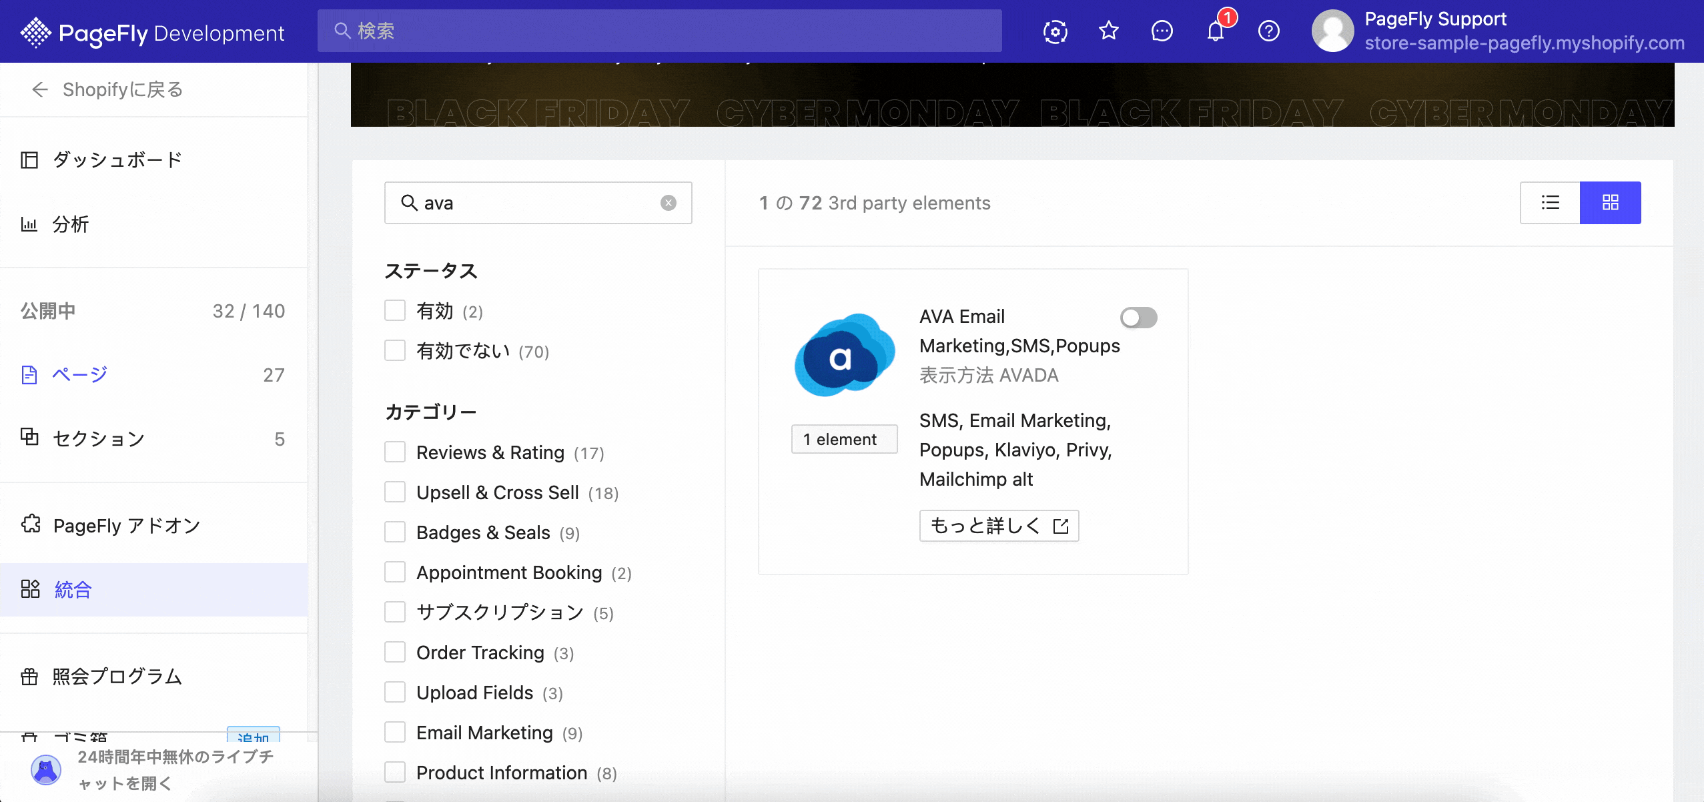The image size is (1704, 802).
Task: Check the 有効でない status filter
Action: [395, 350]
